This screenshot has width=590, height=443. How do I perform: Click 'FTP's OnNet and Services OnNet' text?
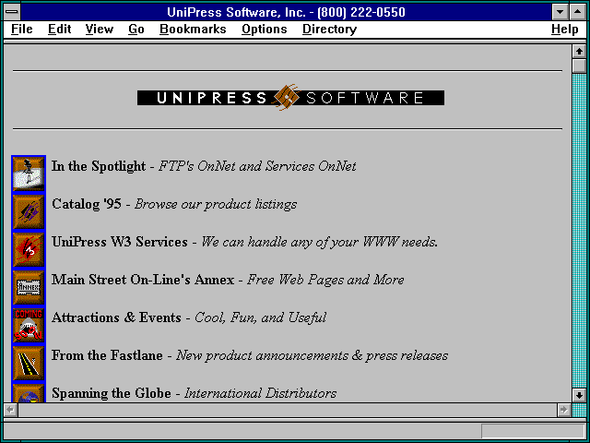[x=257, y=166]
